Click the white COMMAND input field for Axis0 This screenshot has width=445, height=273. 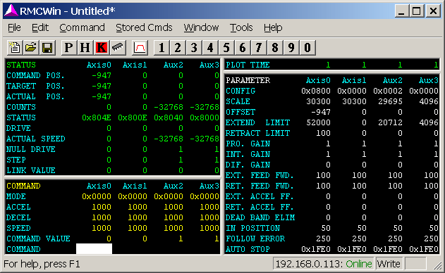point(94,249)
